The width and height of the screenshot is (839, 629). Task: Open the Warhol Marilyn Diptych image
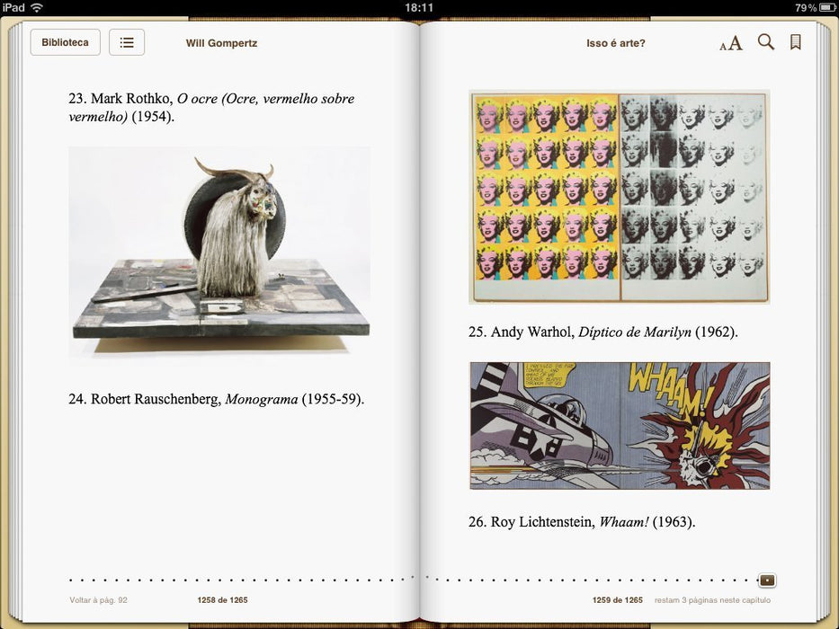pyautogui.click(x=619, y=197)
